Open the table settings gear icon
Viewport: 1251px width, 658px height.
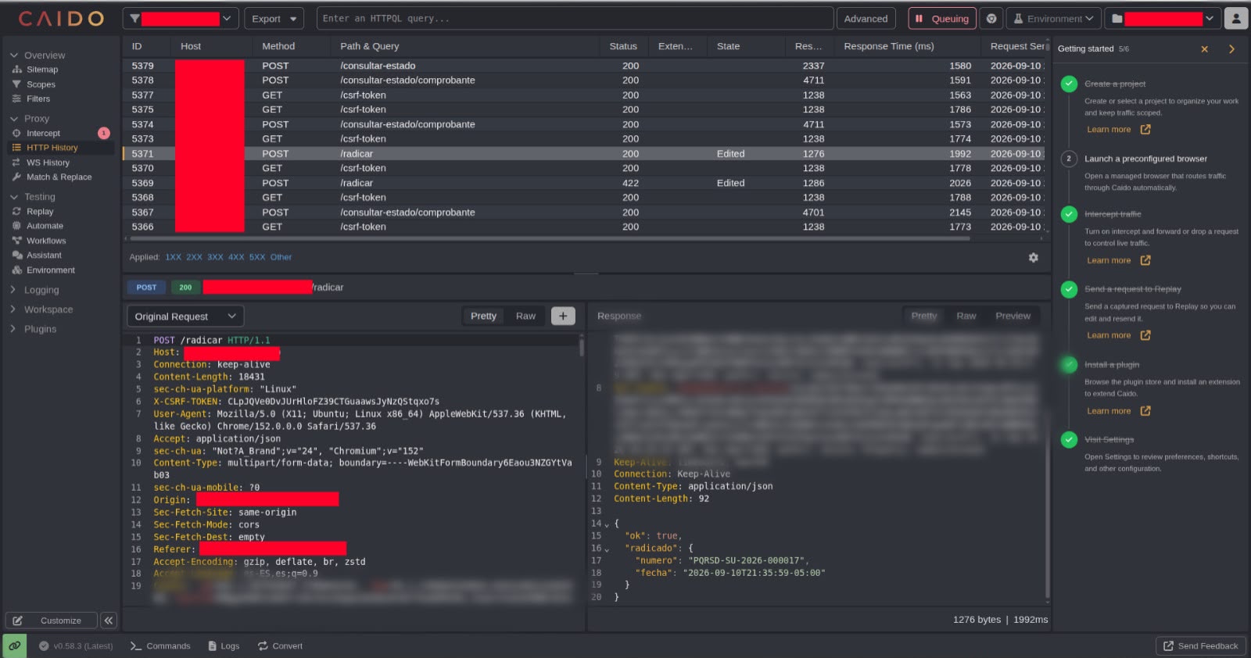click(x=1034, y=257)
